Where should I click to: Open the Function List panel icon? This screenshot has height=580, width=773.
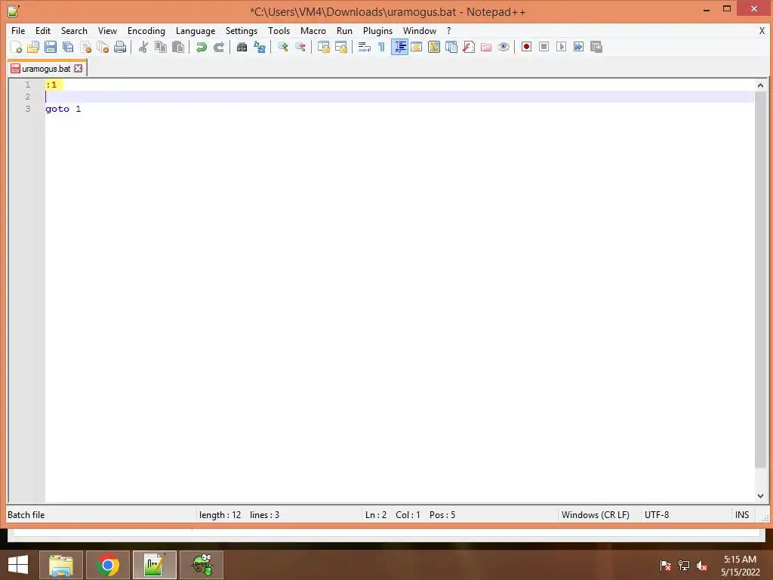click(x=469, y=47)
